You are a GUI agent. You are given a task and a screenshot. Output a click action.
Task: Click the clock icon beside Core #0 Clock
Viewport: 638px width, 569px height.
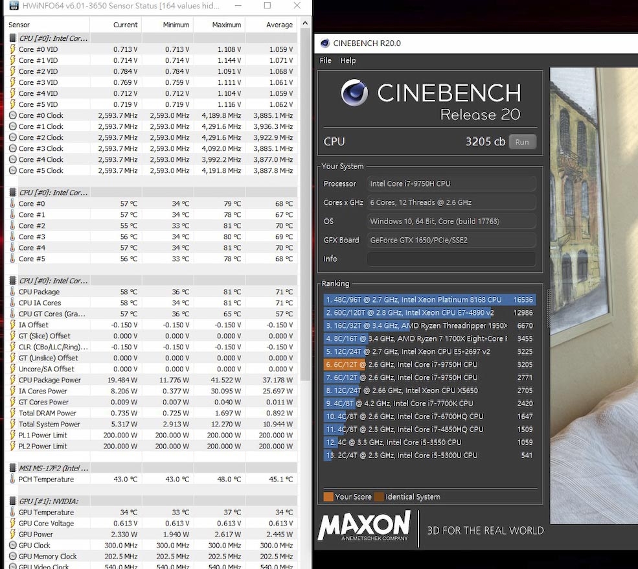(12, 115)
